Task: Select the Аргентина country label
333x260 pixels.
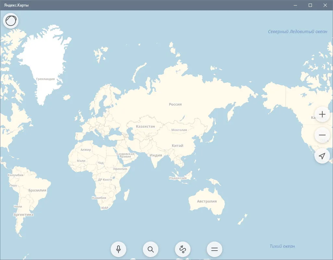Action: tap(24, 215)
